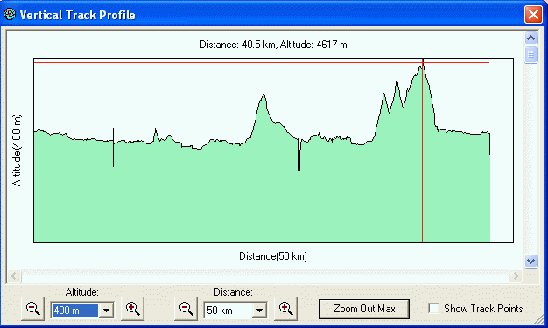Zoom out the distance scale

coord(186,309)
